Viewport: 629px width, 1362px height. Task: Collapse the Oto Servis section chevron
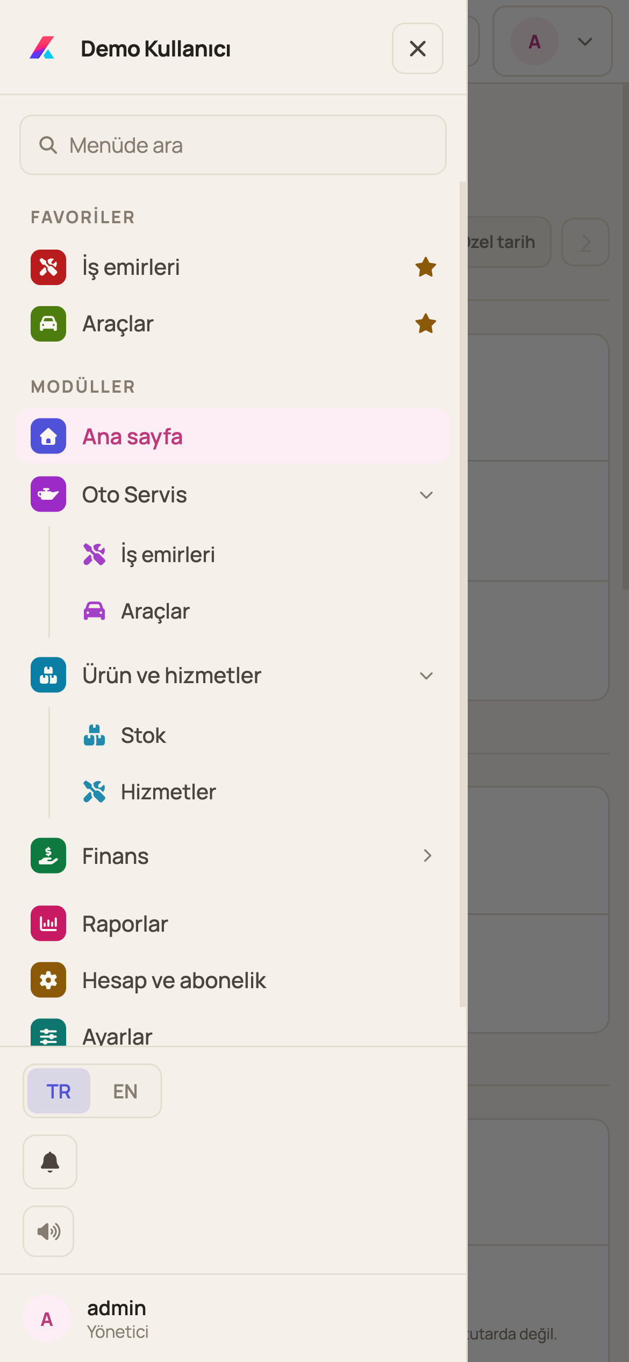[426, 495]
